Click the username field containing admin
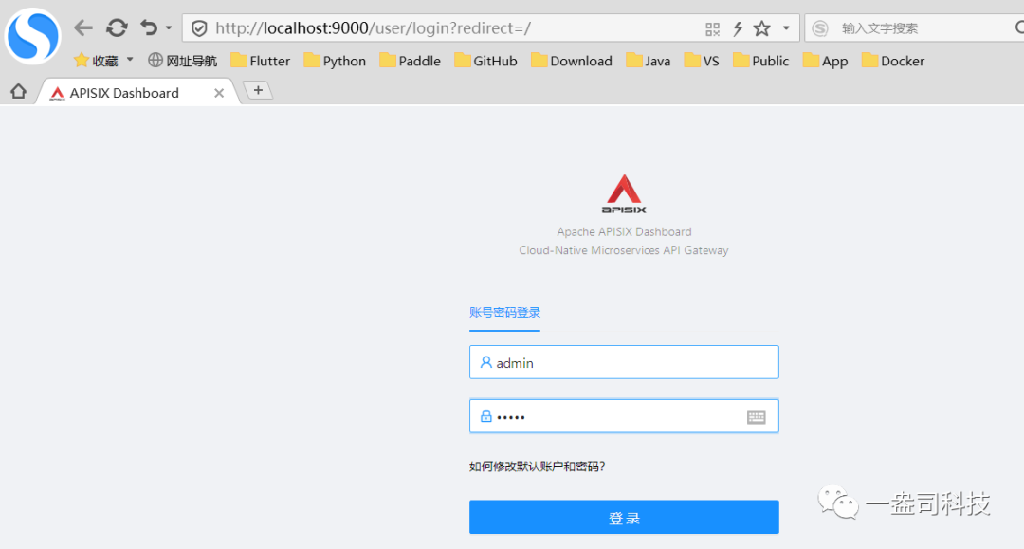The width and height of the screenshot is (1024, 549). (x=624, y=362)
